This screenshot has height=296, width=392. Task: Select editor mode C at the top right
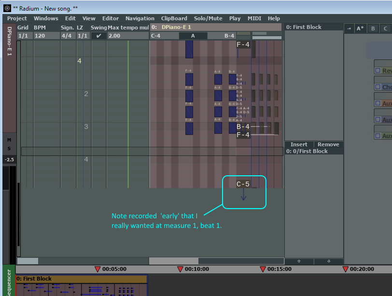[386, 28]
